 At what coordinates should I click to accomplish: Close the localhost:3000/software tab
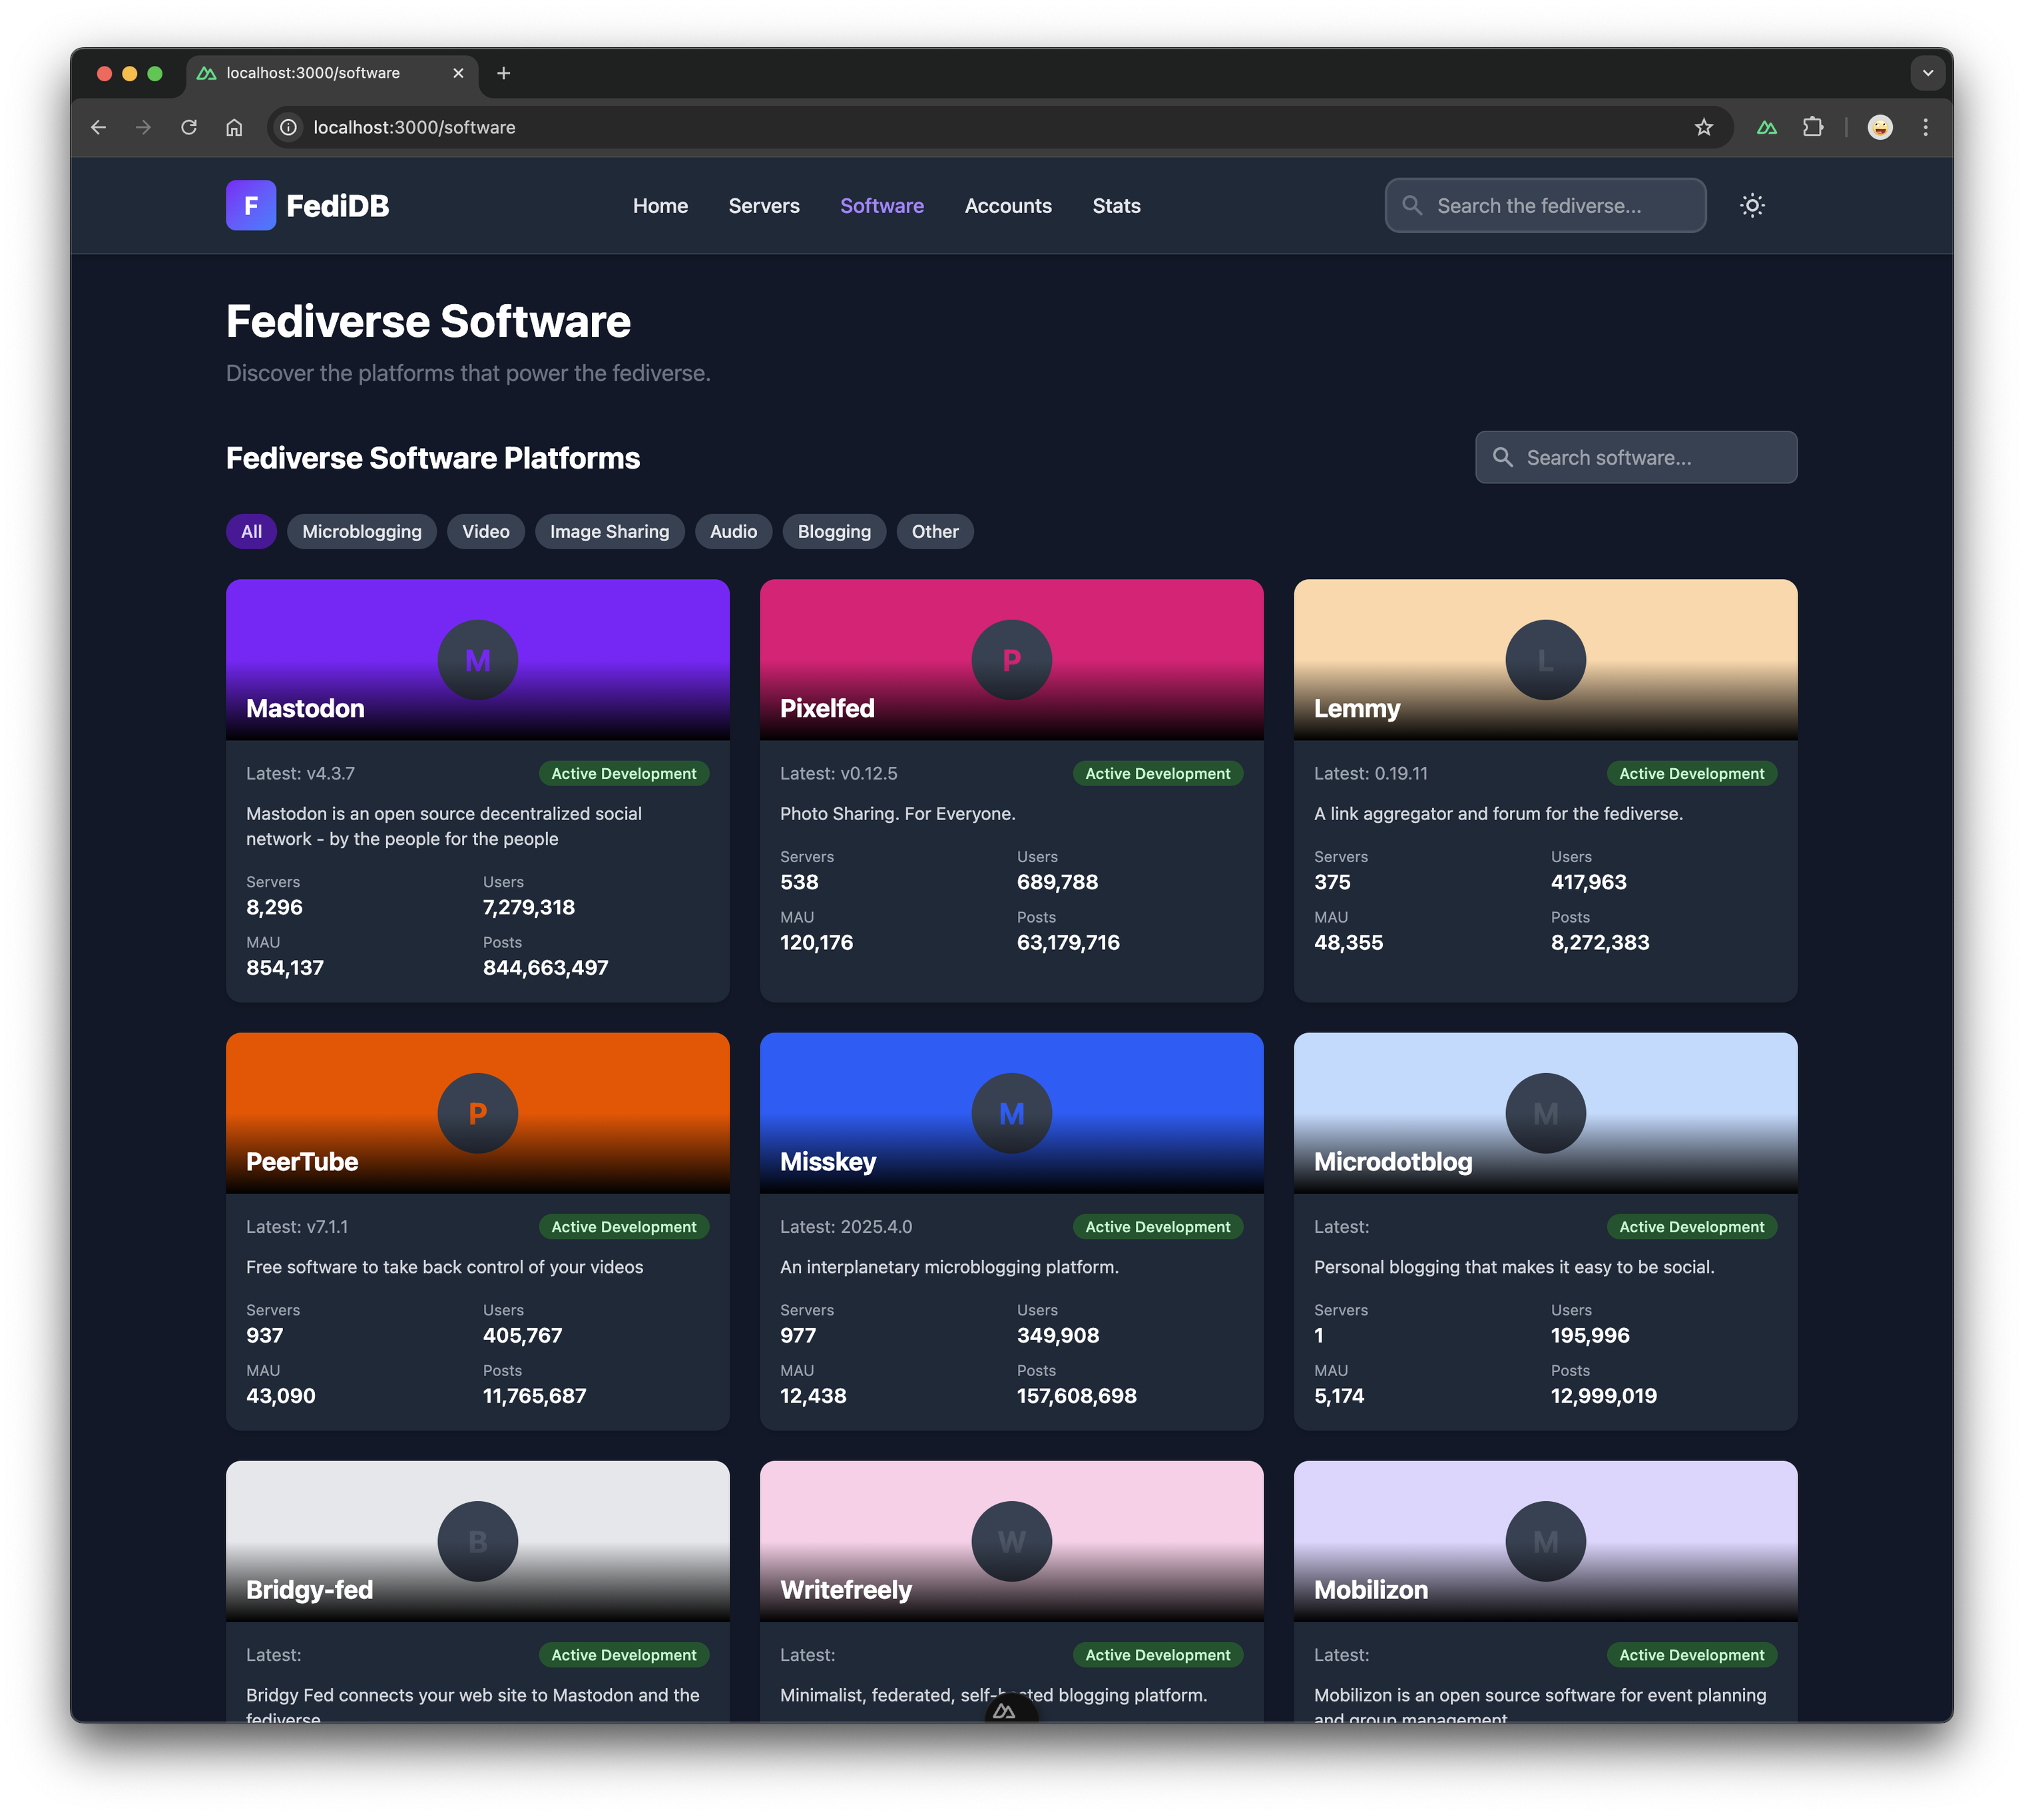[458, 73]
